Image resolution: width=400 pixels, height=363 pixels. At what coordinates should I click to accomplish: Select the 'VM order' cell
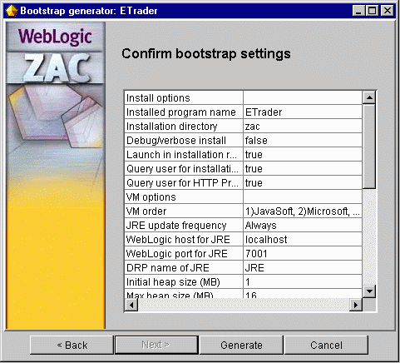(x=184, y=211)
